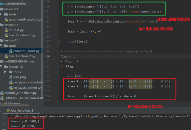The height and width of the screenshot is (130, 191).
Task: Click 'tensor(0.8500)' console output
Action: coord(23,126)
